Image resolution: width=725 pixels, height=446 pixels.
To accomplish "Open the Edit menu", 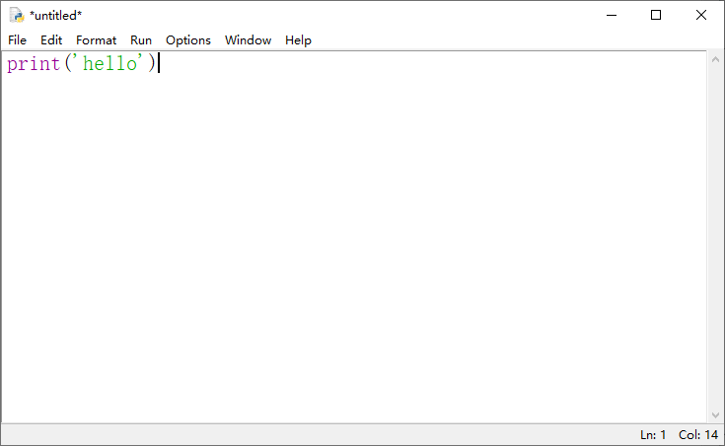I will point(51,40).
